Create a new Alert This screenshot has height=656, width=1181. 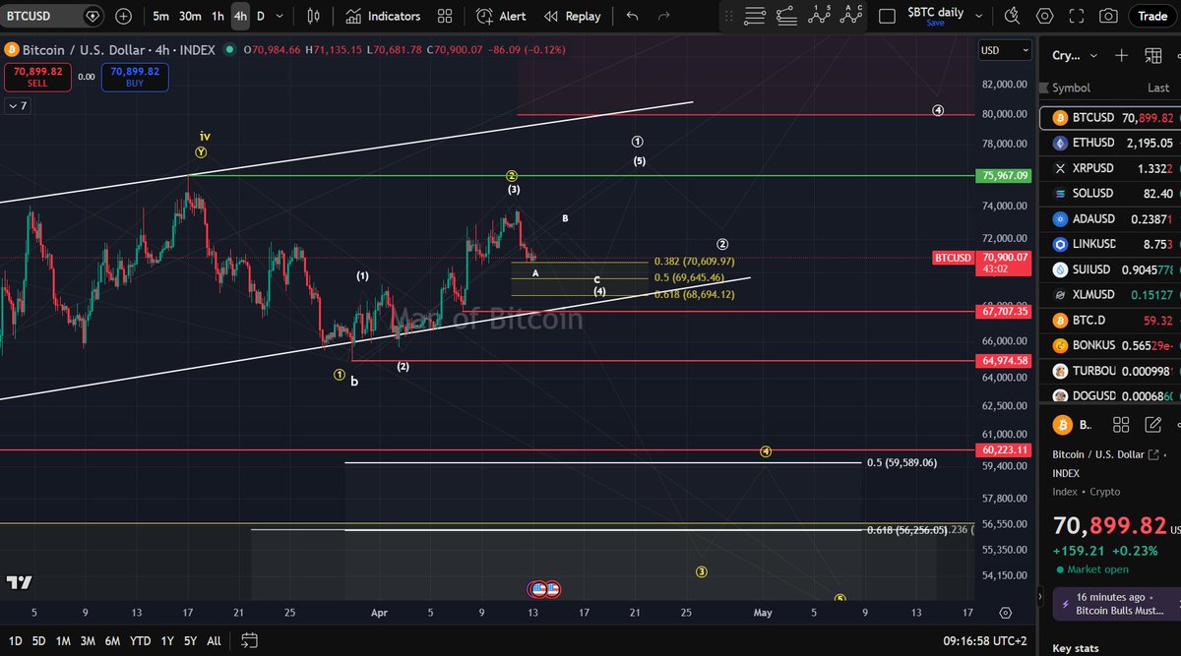click(501, 17)
